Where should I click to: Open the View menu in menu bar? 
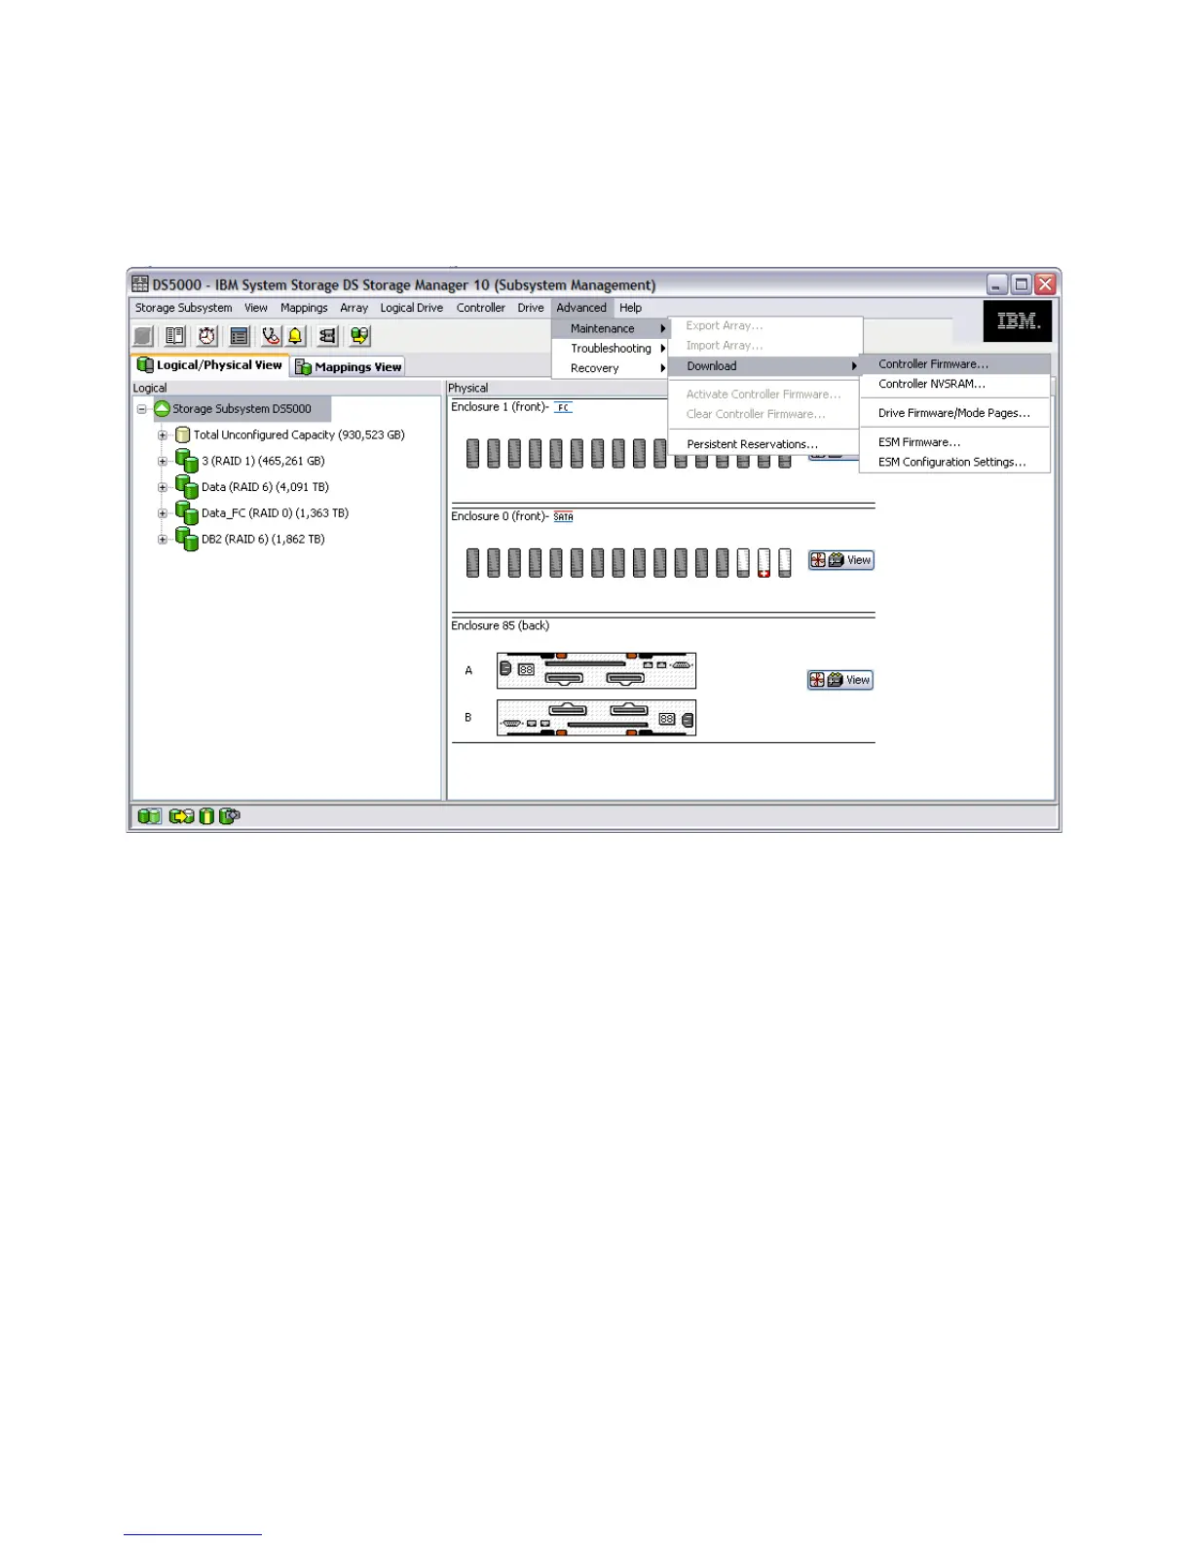coord(256,308)
